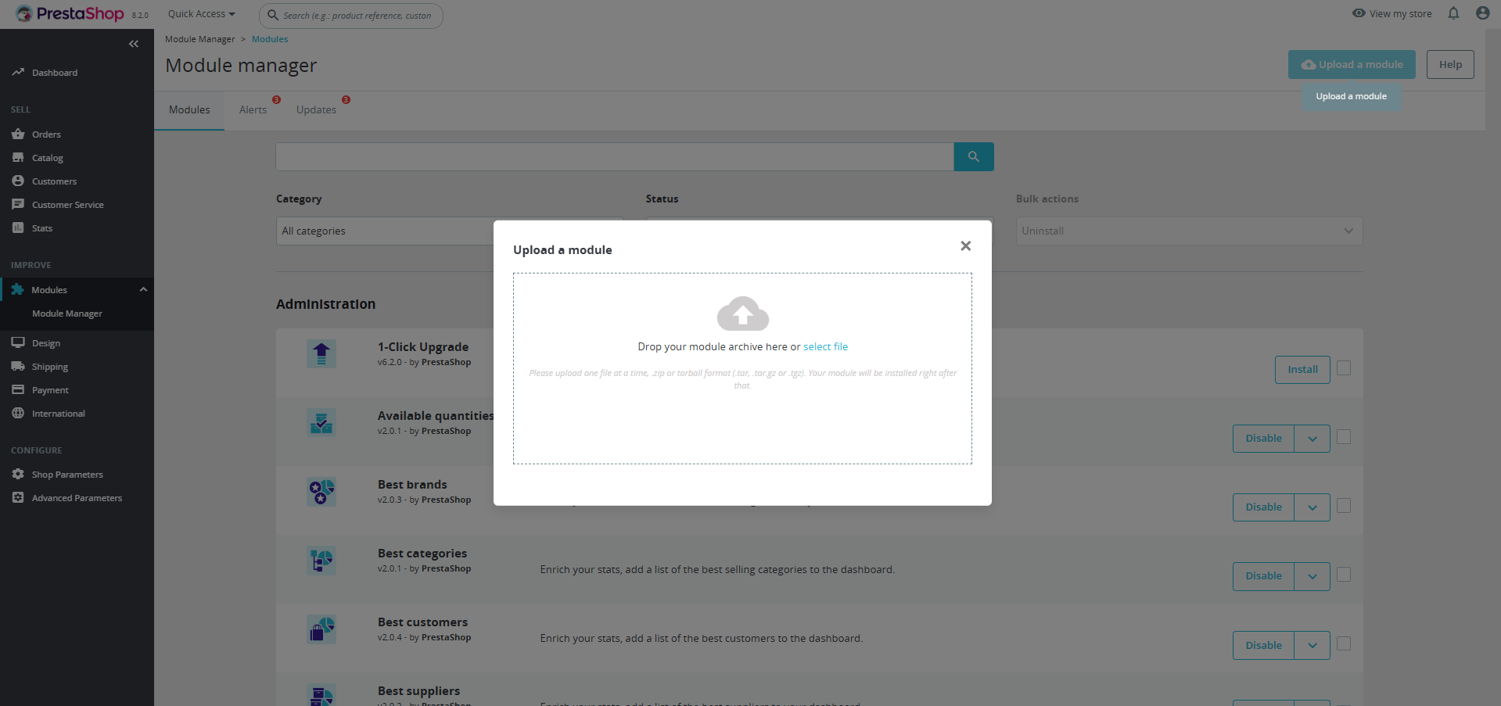
Task: Click the notifications bell icon
Action: pyautogui.click(x=1453, y=13)
